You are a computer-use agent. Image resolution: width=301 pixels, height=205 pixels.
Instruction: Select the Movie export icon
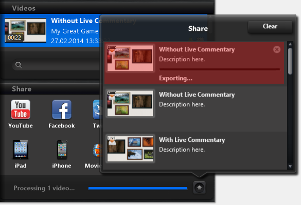pos(97,151)
